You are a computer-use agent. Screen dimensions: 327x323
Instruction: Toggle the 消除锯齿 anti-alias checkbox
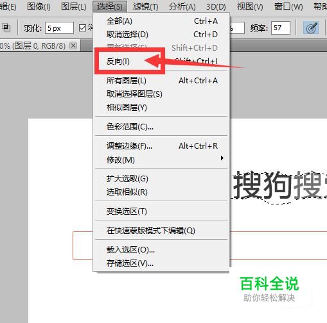click(82, 28)
